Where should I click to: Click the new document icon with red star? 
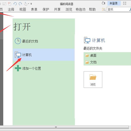[x=10, y=4]
